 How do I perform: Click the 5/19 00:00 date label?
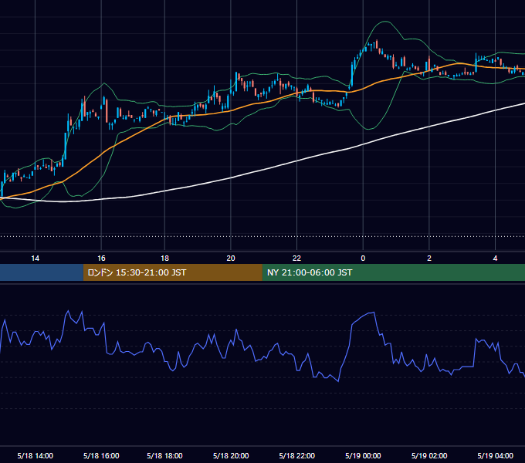[x=363, y=455]
